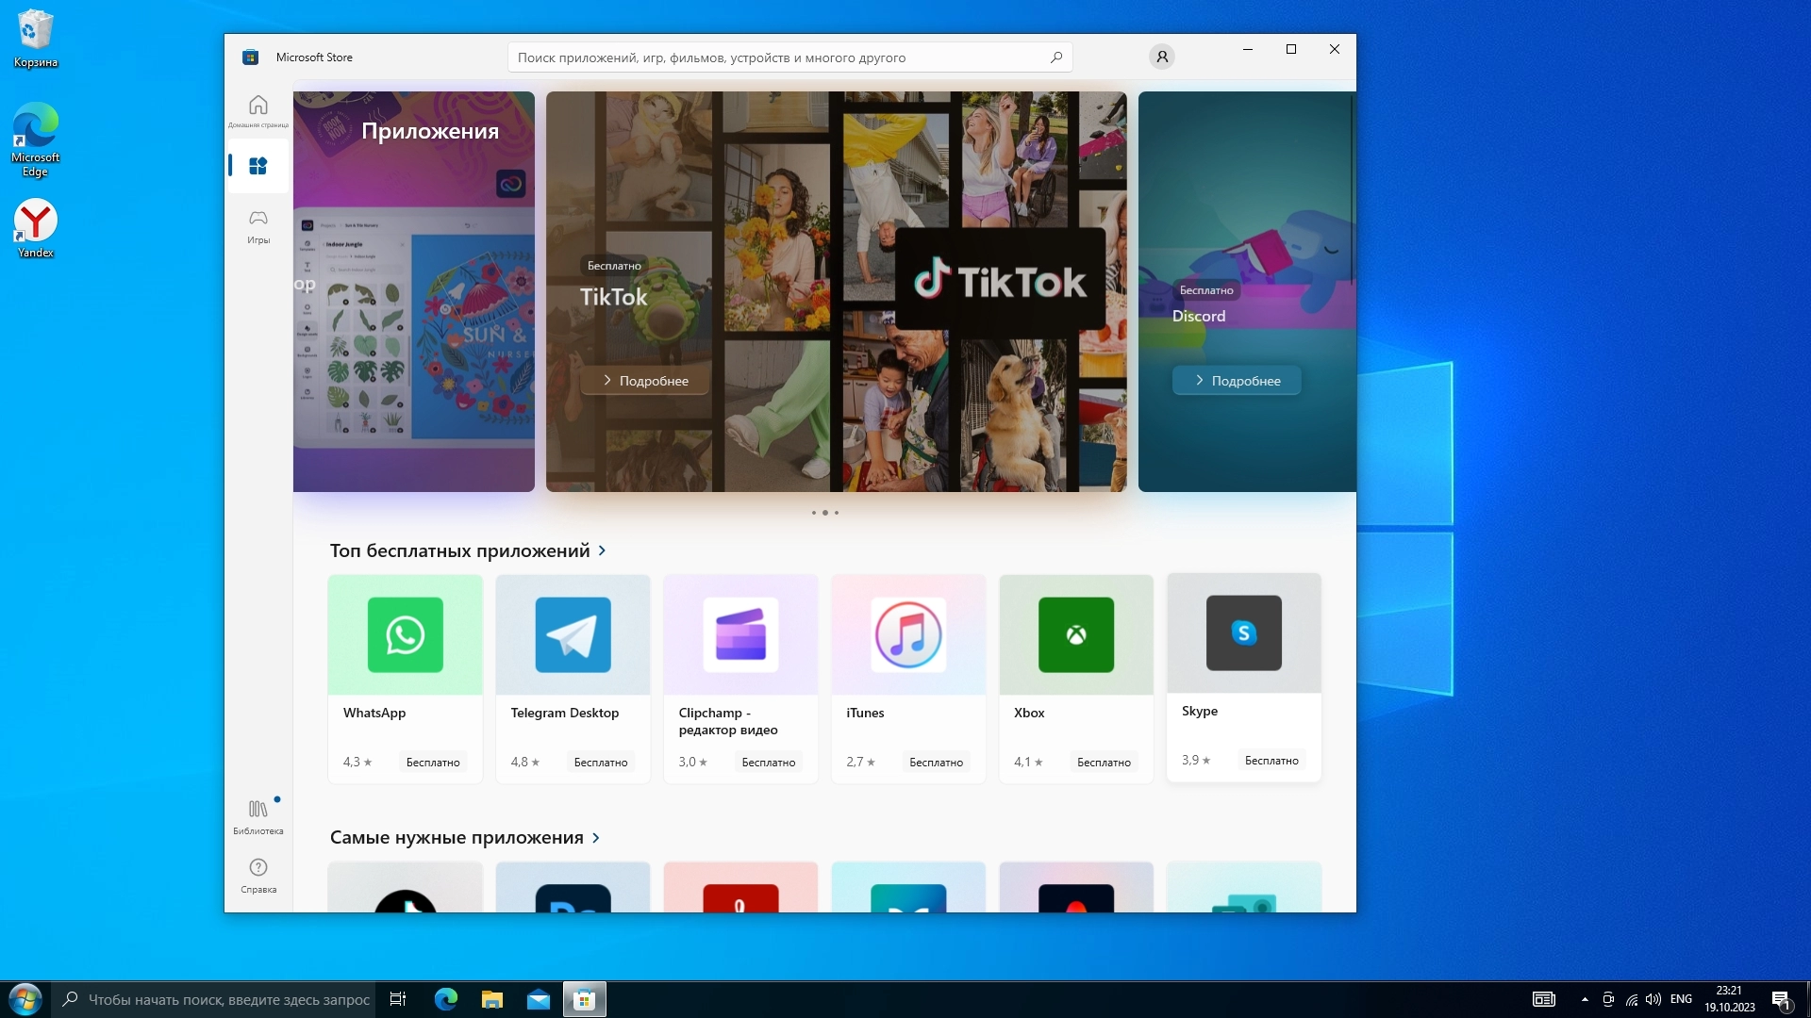This screenshot has width=1811, height=1018.
Task: Show hidden system tray icons arrow
Action: tap(1585, 999)
